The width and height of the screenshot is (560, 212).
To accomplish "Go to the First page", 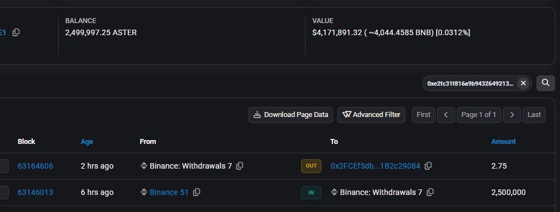I will pos(423,115).
